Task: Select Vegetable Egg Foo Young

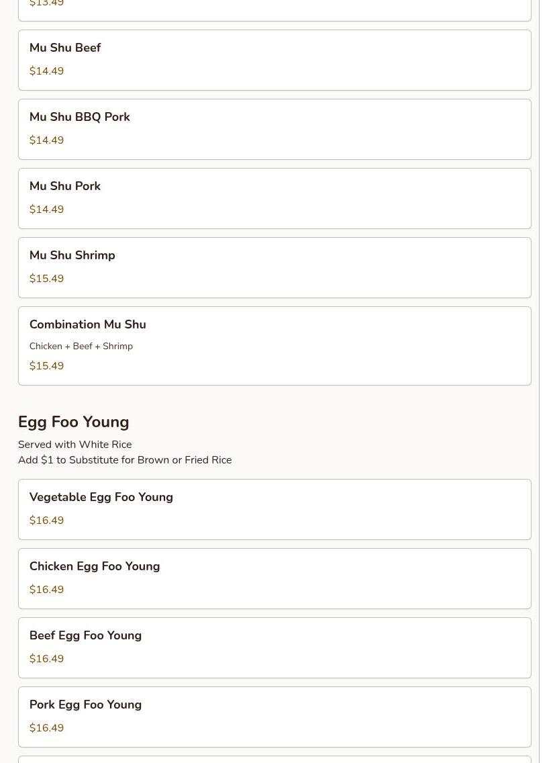Action: coord(274,508)
